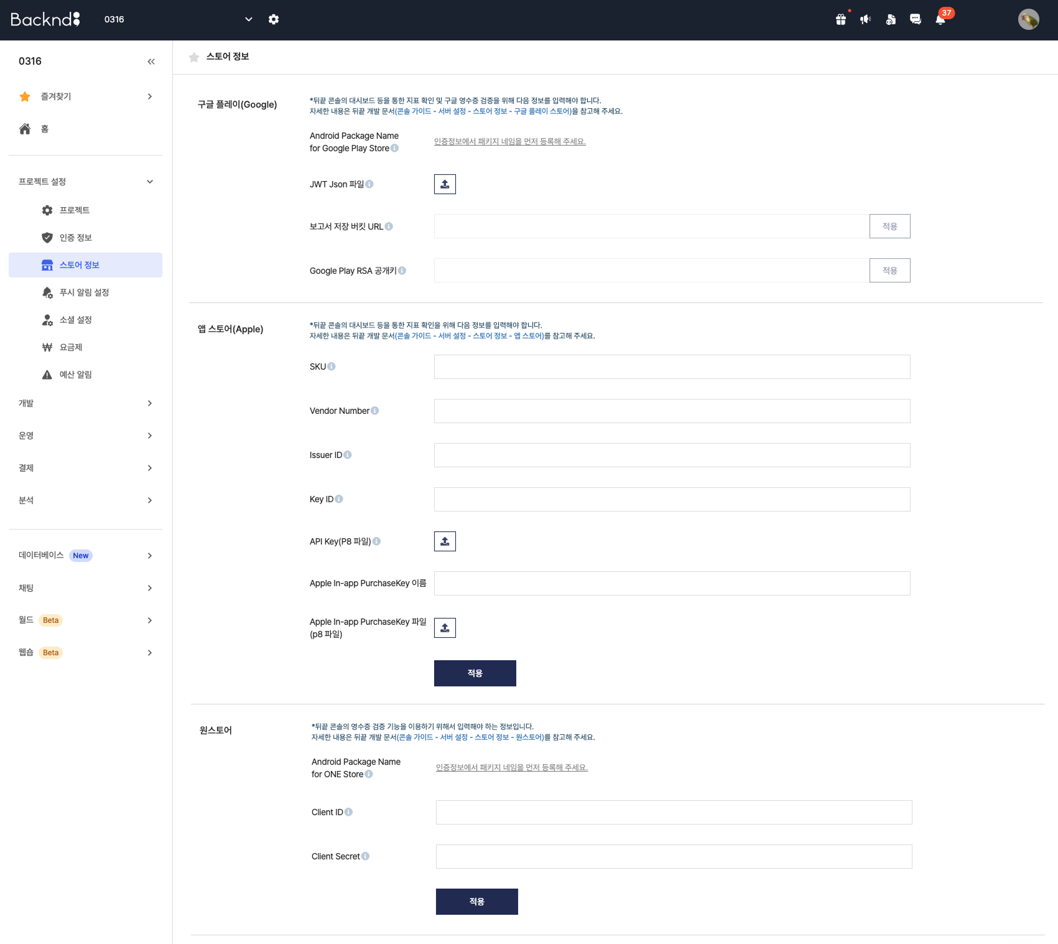Upload API Key P8 file icon

[x=445, y=541]
